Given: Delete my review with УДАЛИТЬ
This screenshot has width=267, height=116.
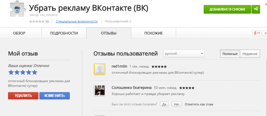Looking at the screenshot, I should pos(23,96).
